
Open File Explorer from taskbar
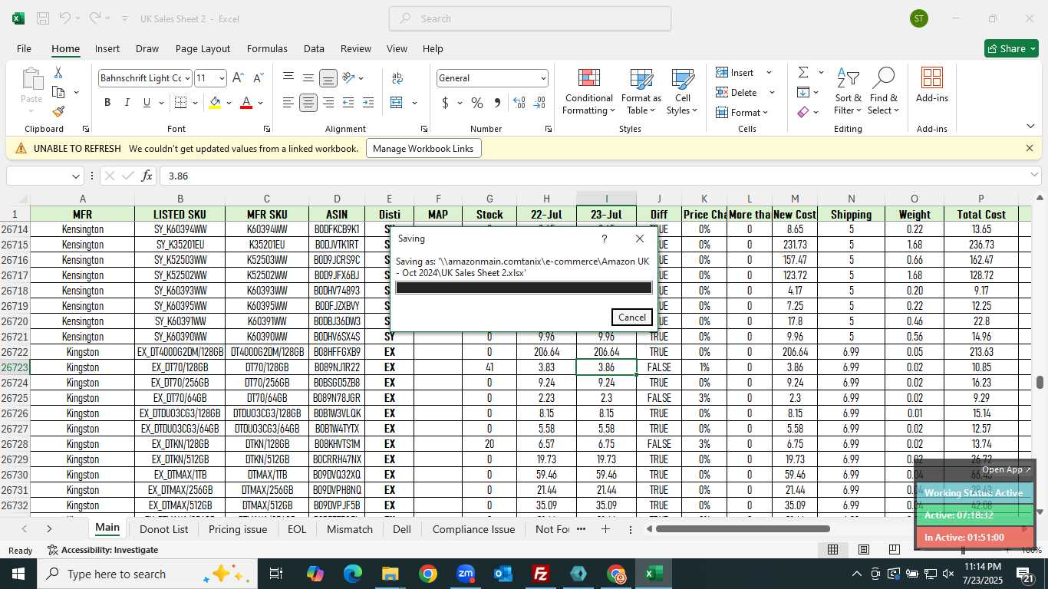[391, 574]
